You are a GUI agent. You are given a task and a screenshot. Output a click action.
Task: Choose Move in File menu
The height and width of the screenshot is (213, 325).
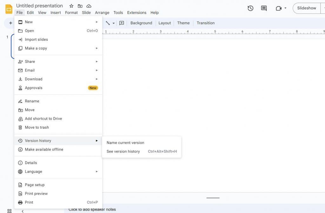point(58,110)
